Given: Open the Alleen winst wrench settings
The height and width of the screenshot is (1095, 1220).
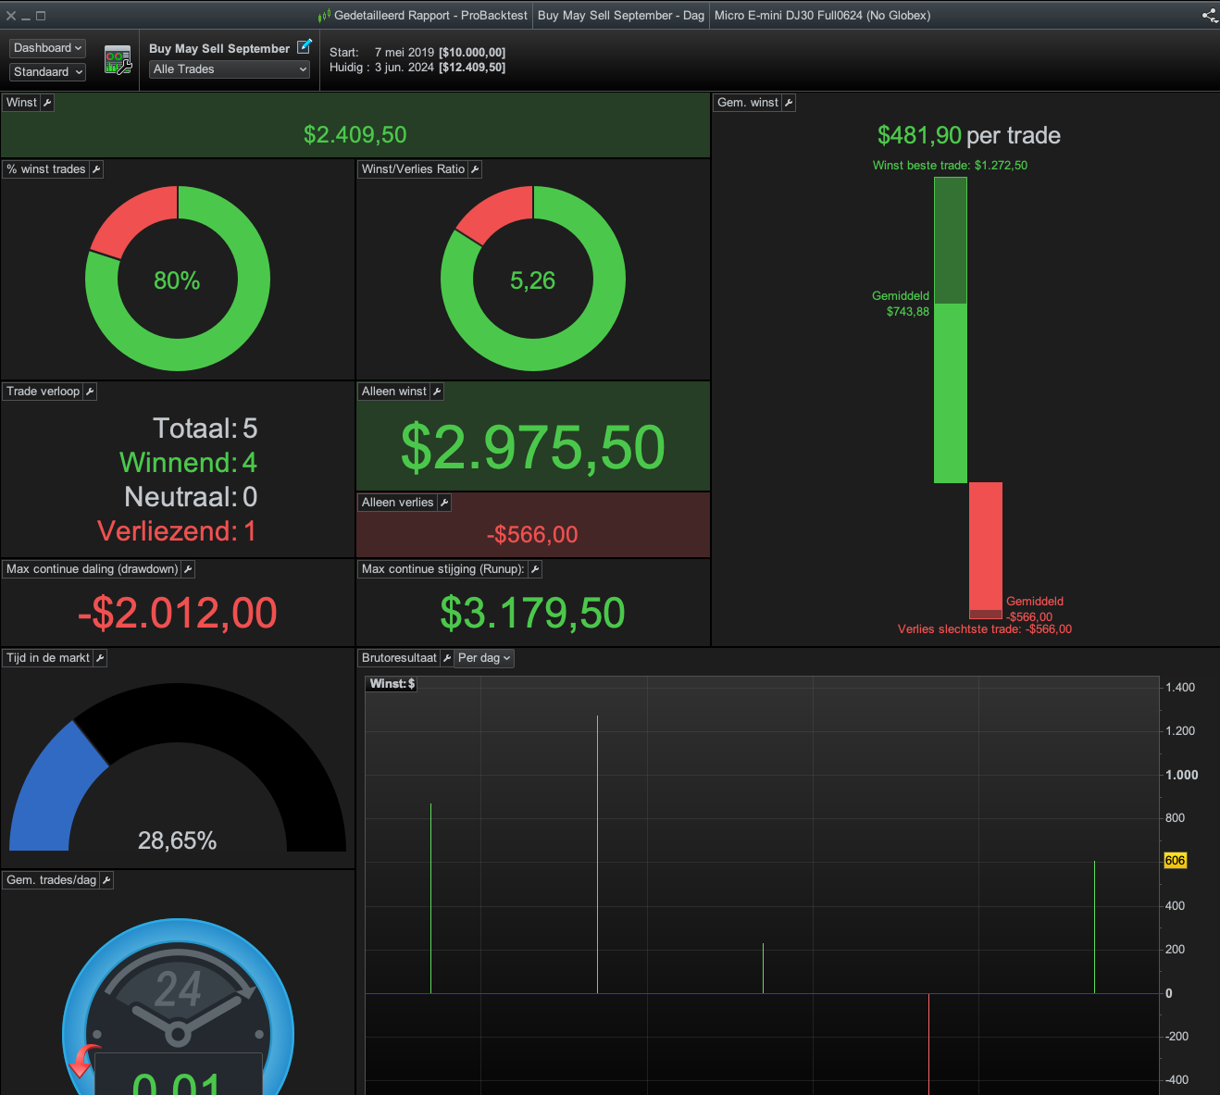Looking at the screenshot, I should tap(437, 392).
